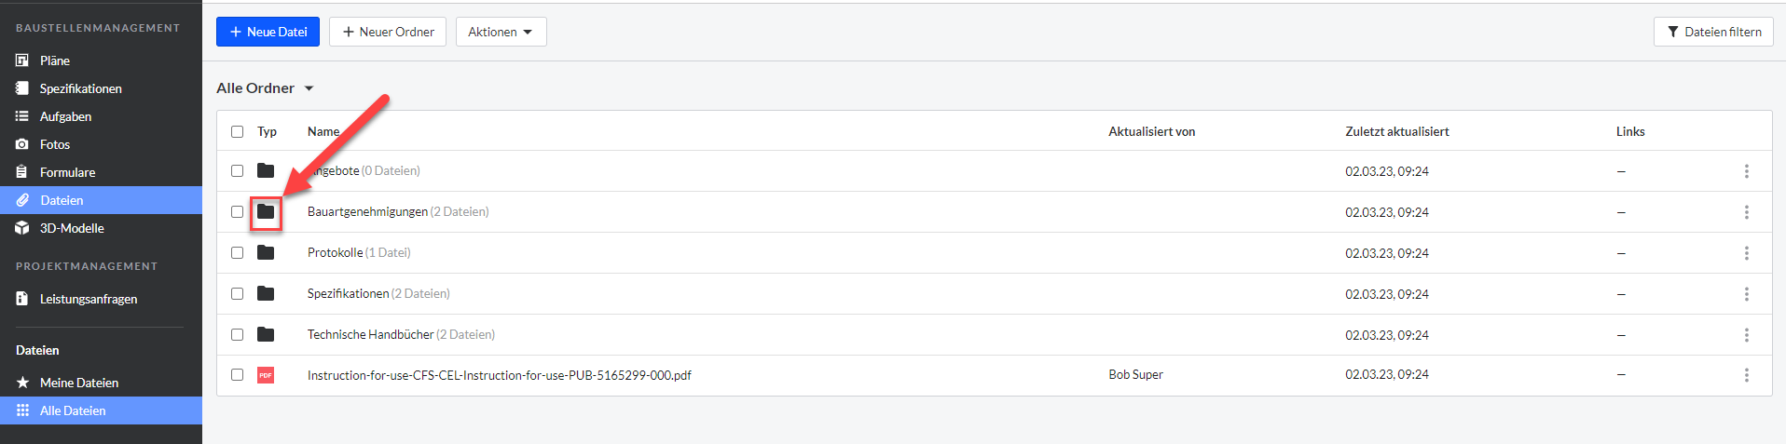This screenshot has width=1786, height=444.
Task: Open three-dot menu for Angebote row
Action: [x=1746, y=171]
